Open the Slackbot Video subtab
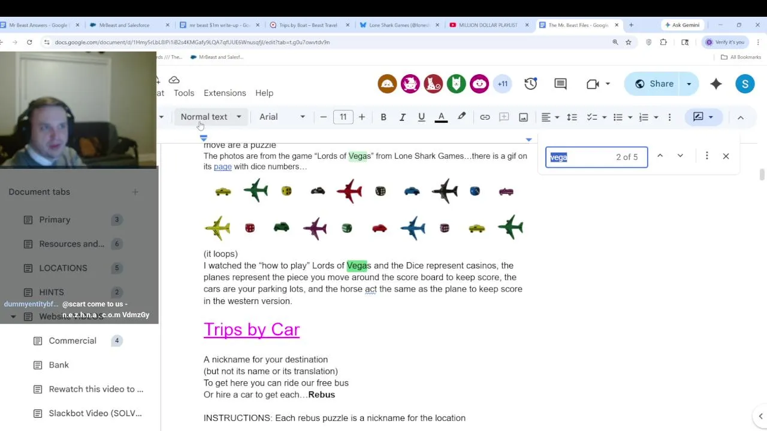This screenshot has width=767, height=431. 95,414
